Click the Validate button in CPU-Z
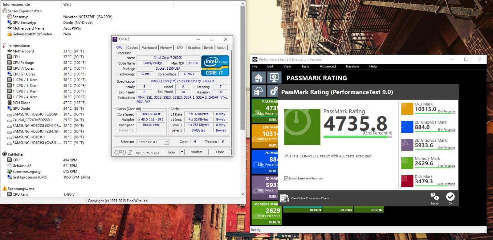 (x=197, y=152)
